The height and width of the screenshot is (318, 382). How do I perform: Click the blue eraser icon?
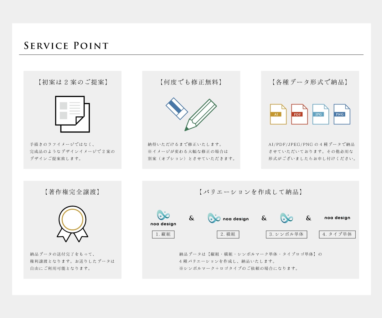[x=177, y=109]
